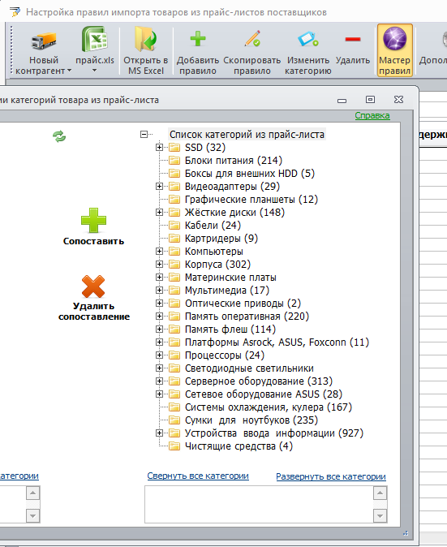This screenshot has height=547, width=447.
Task: Click the green plus Добавить правило icon
Action: 198,39
